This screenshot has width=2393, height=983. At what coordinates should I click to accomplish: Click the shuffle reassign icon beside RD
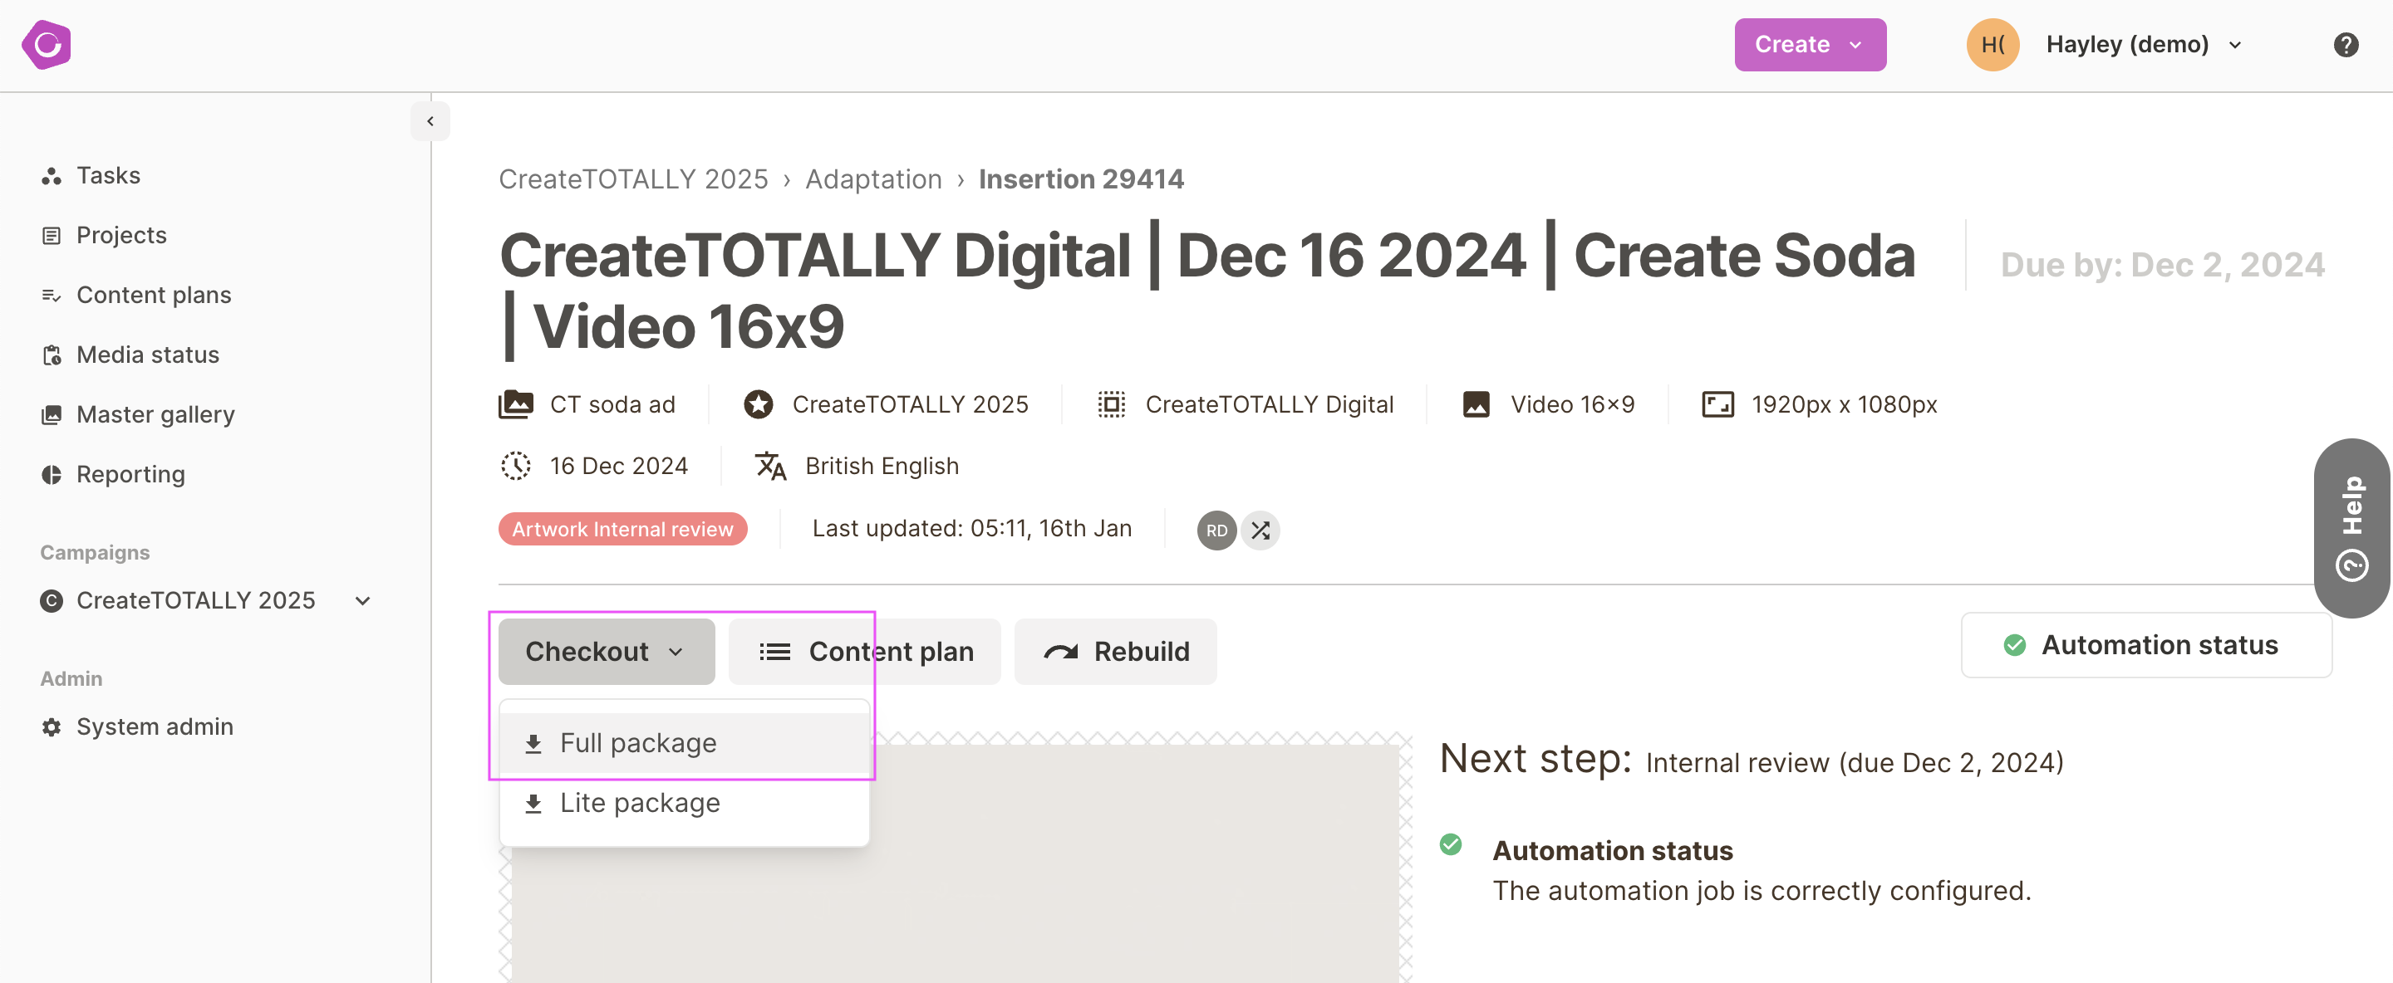[1260, 531]
